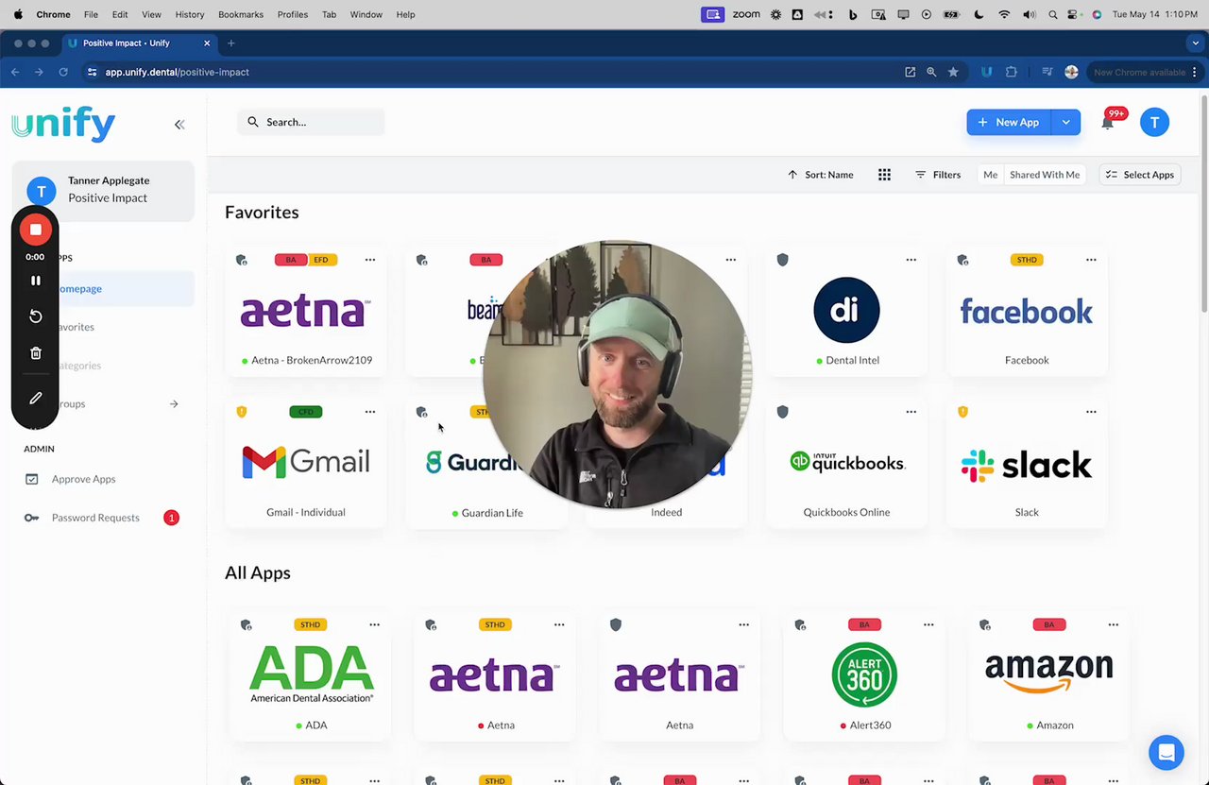Open Chrome extensions puzzle icon
This screenshot has width=1209, height=785.
pyautogui.click(x=1012, y=72)
